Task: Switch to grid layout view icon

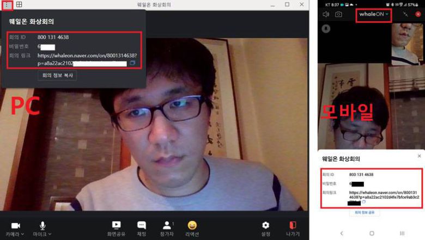Action: coord(19,5)
